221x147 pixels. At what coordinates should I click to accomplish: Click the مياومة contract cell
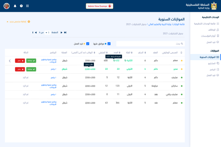click(x=155, y=86)
